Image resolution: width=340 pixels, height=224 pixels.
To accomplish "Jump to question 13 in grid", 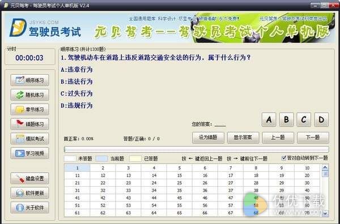I will pyautogui.click(x=129, y=175).
